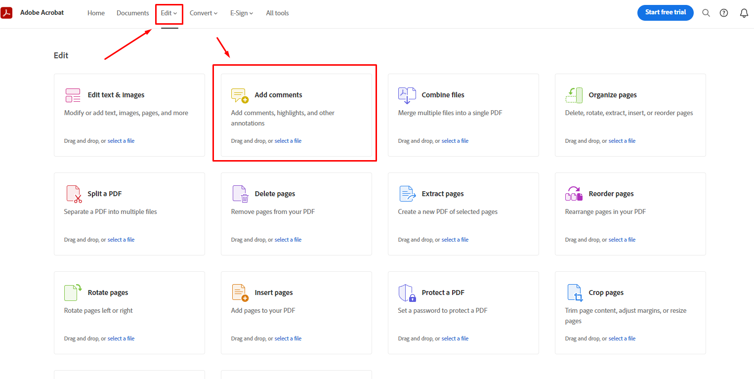
Task: Open the Extract pages tool card
Action: coord(463,213)
